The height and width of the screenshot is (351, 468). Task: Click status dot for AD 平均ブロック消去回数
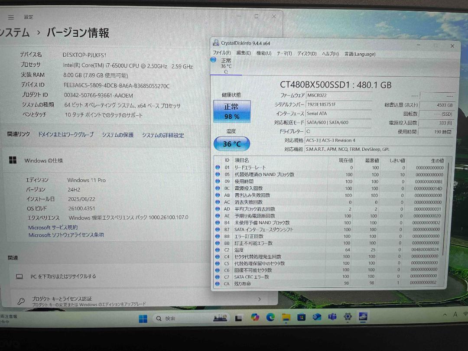pos(218,208)
